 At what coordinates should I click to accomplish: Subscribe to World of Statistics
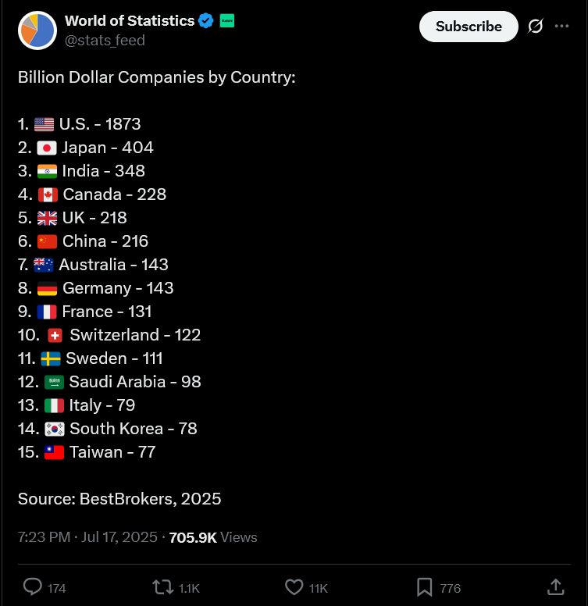coord(469,27)
